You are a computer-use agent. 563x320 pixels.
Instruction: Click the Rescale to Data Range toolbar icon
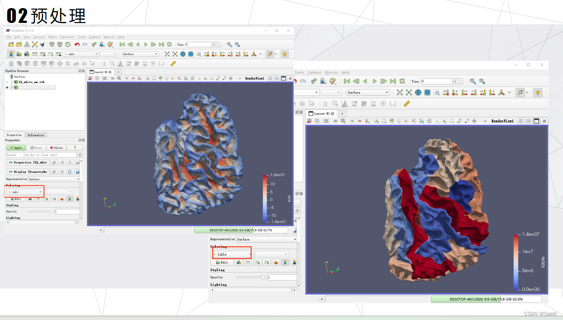pyautogui.click(x=34, y=54)
